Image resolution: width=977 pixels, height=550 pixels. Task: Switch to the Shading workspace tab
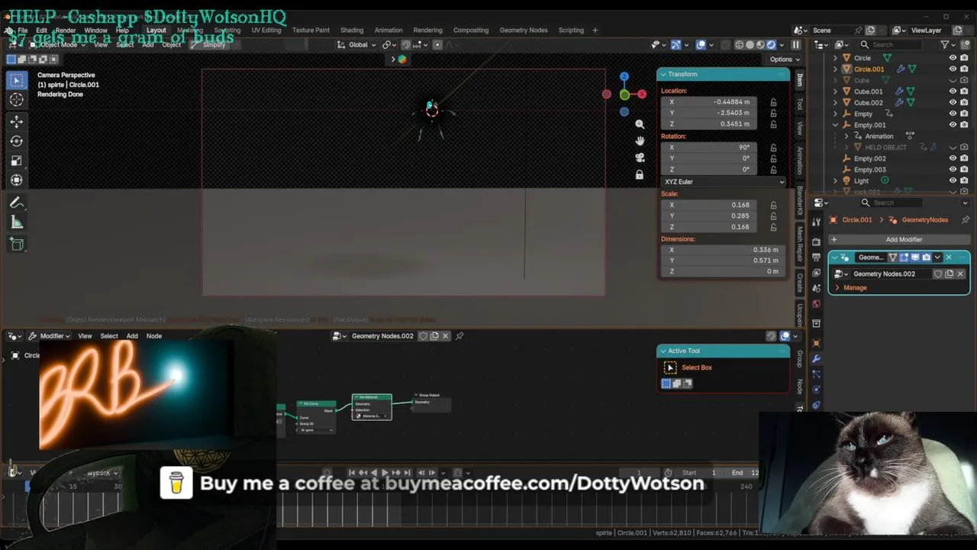[352, 31]
